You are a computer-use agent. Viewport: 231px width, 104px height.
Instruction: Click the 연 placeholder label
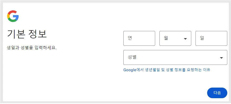click(130, 38)
